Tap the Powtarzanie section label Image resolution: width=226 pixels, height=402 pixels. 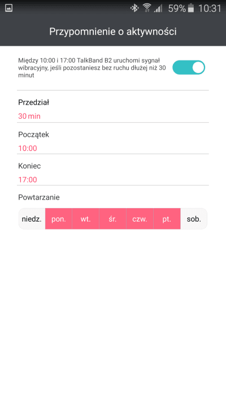pos(39,197)
